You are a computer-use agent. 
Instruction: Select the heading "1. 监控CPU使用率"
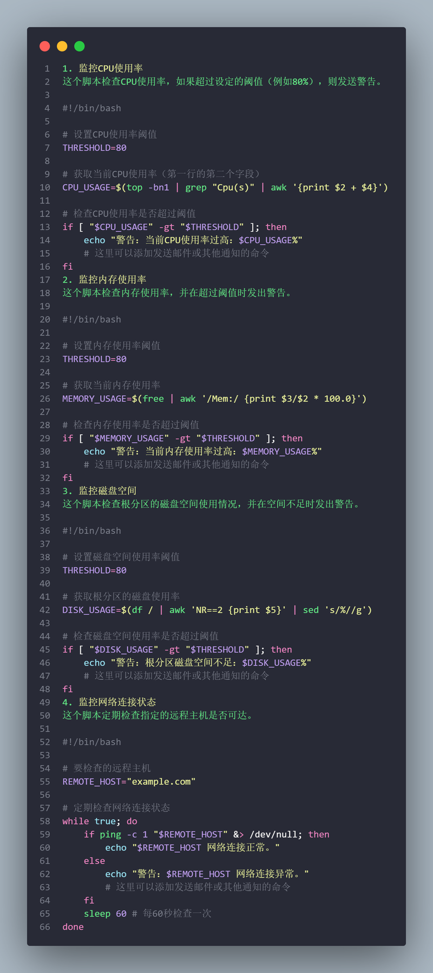click(102, 68)
